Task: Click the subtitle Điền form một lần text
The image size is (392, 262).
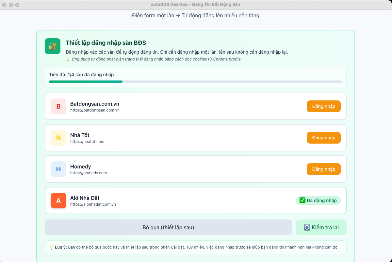Action: pyautogui.click(x=196, y=15)
